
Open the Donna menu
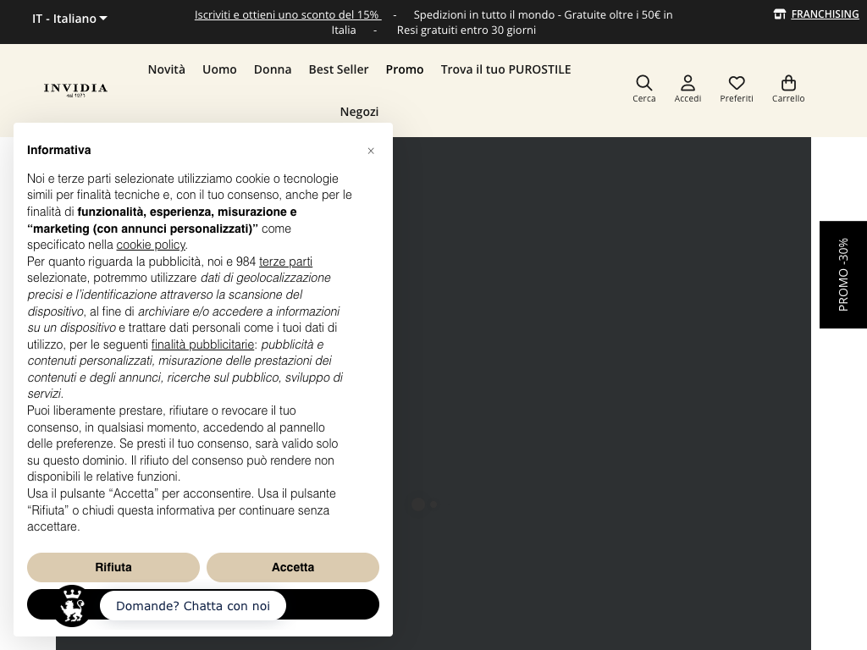click(x=273, y=69)
